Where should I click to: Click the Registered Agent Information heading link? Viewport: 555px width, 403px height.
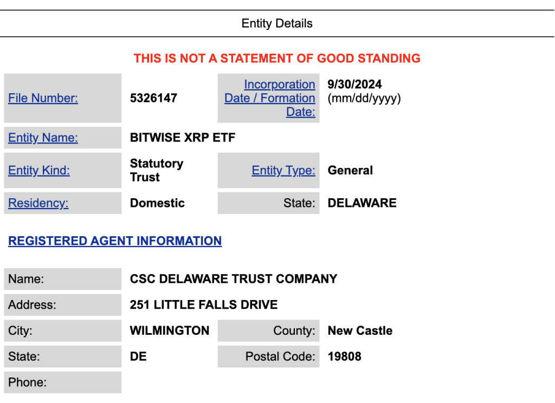[x=115, y=241]
